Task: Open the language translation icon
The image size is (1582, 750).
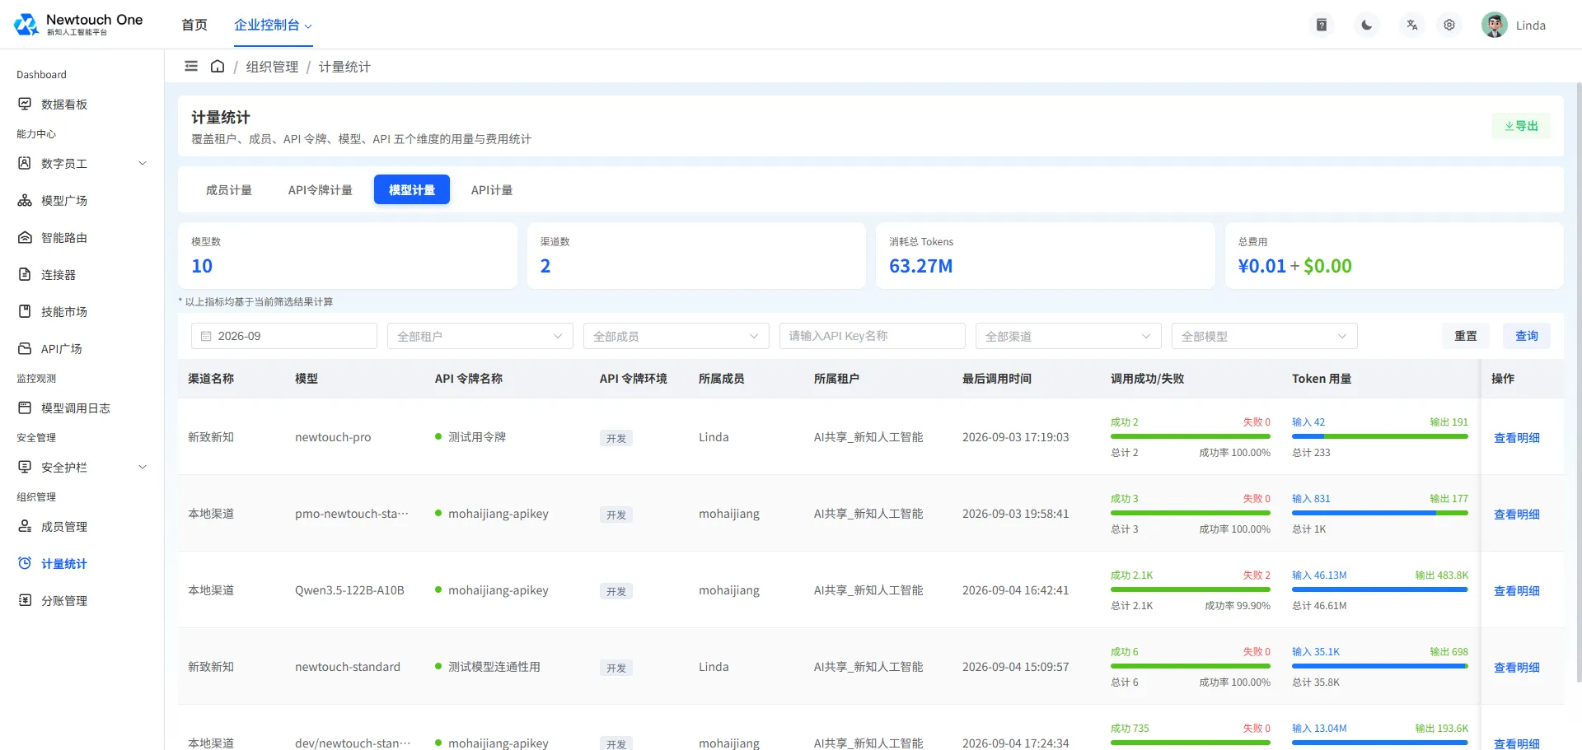Action: 1412,25
